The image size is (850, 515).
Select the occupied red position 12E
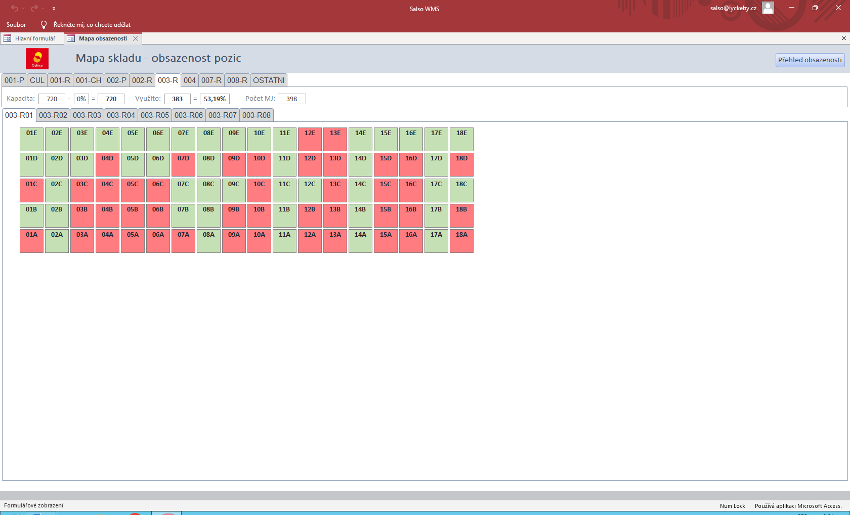click(x=310, y=139)
